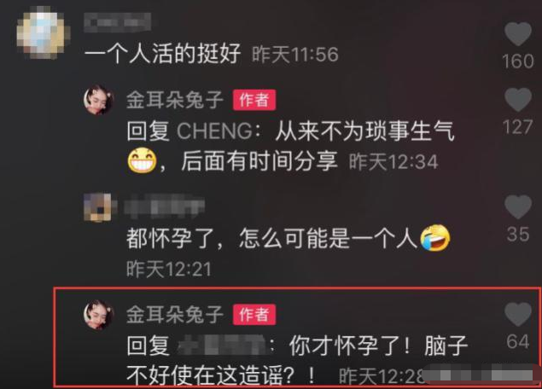Image resolution: width=542 pixels, height=389 pixels.
Task: Open the blurred username of the top commenter
Action: coord(118,22)
